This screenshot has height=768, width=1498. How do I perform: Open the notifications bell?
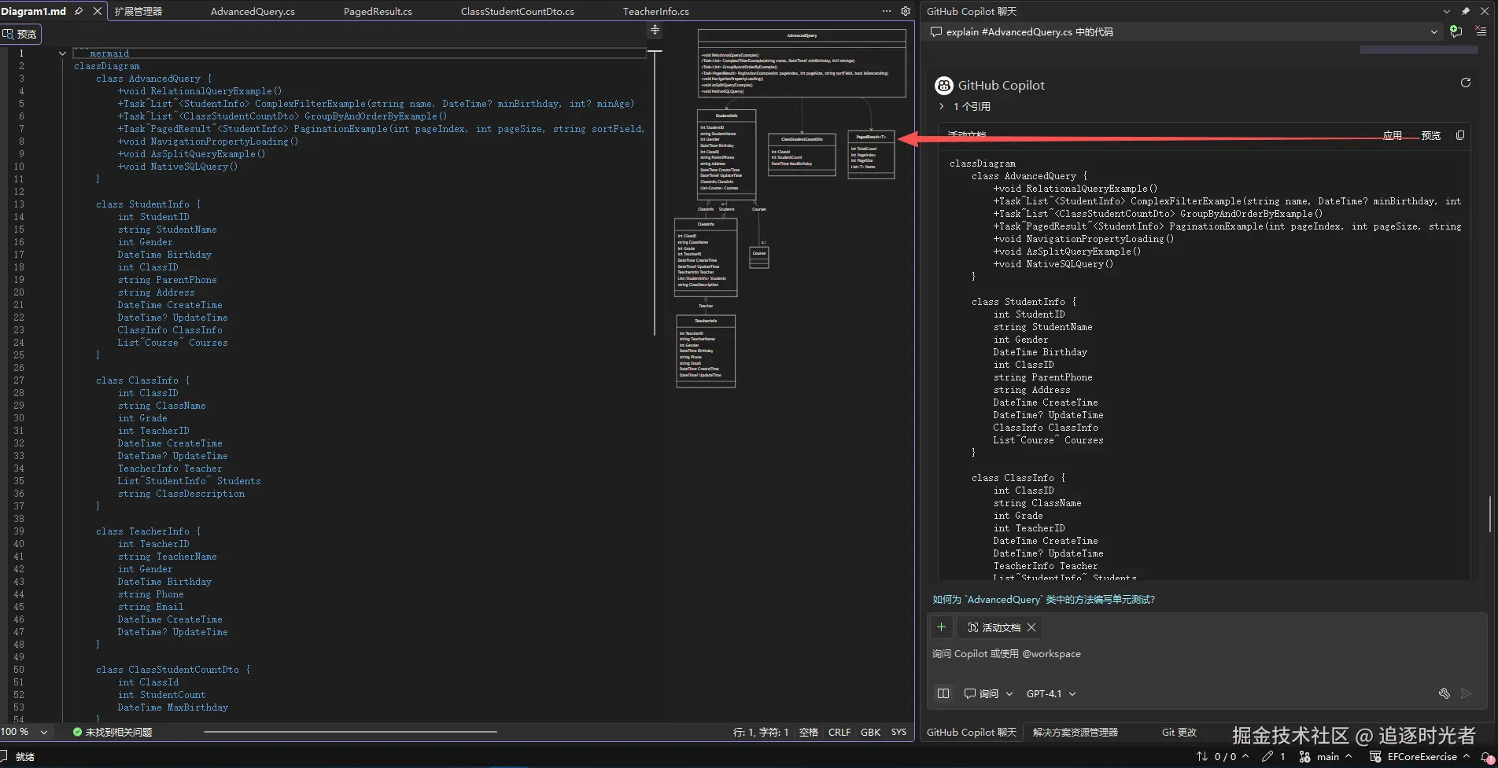click(x=1487, y=757)
